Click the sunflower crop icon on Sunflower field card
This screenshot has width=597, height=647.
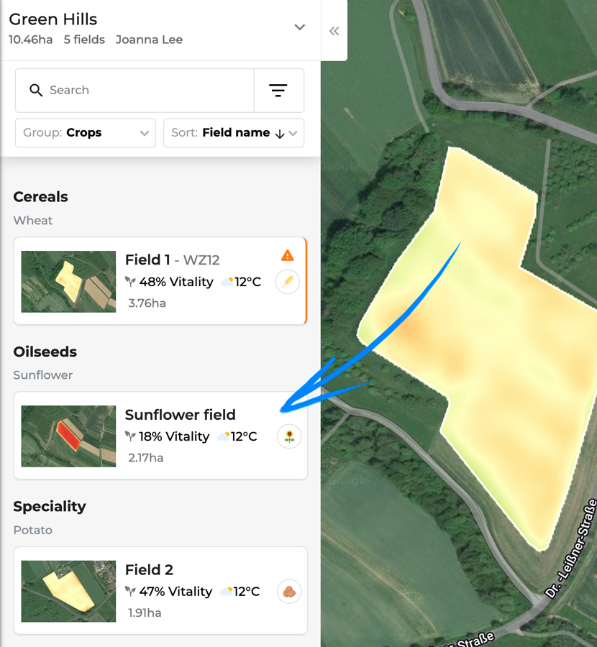click(x=289, y=436)
